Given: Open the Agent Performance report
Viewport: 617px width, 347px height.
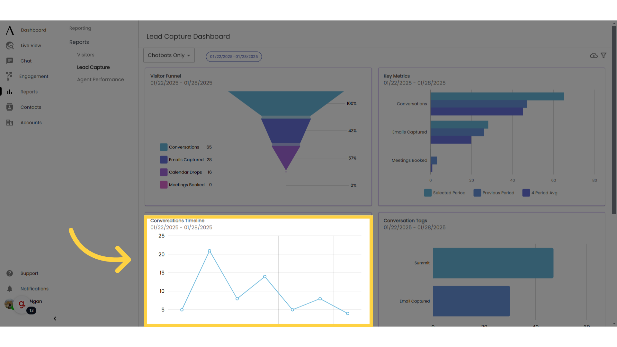Looking at the screenshot, I should pyautogui.click(x=101, y=80).
